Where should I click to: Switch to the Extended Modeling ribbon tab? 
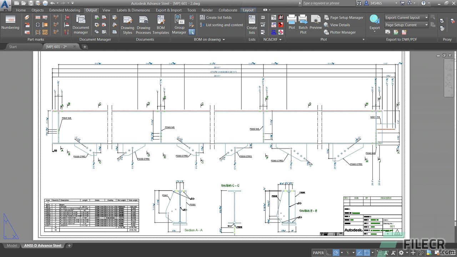click(65, 10)
